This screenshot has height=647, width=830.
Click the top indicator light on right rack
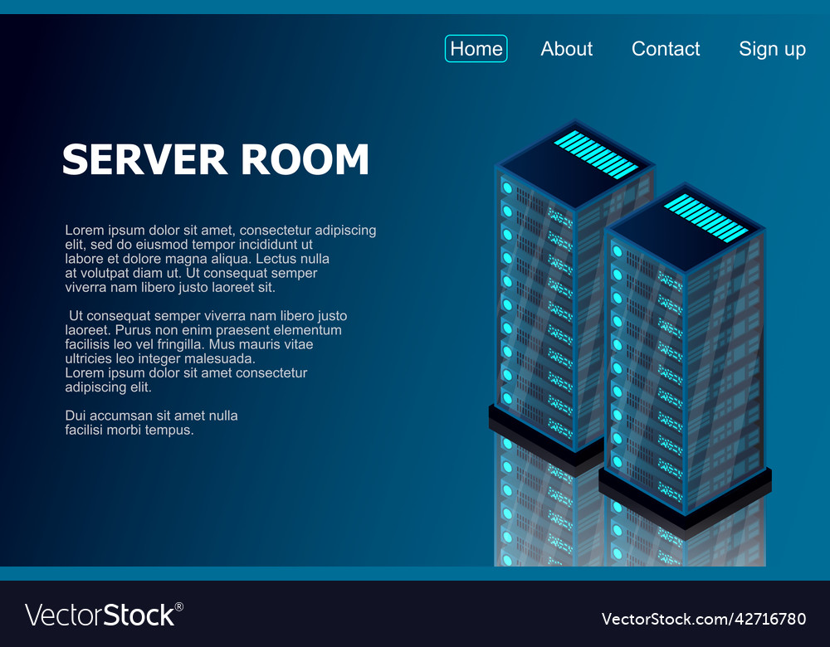[x=617, y=251]
